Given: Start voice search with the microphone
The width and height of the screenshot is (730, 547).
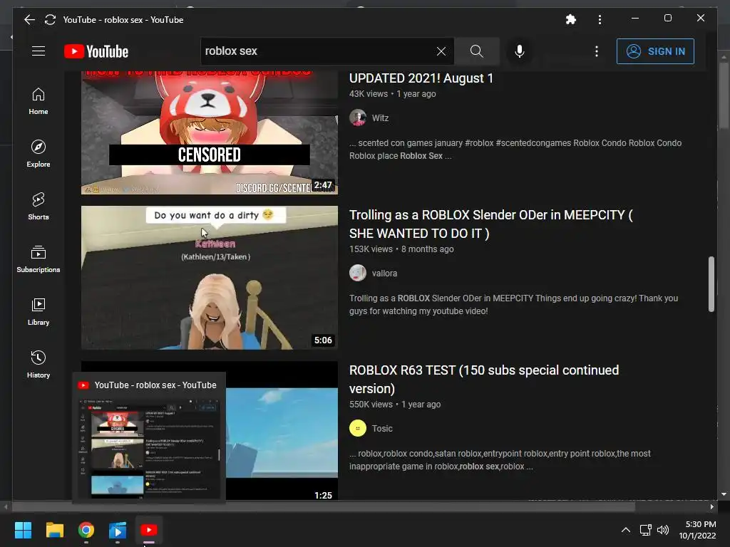Looking at the screenshot, I should 520,51.
